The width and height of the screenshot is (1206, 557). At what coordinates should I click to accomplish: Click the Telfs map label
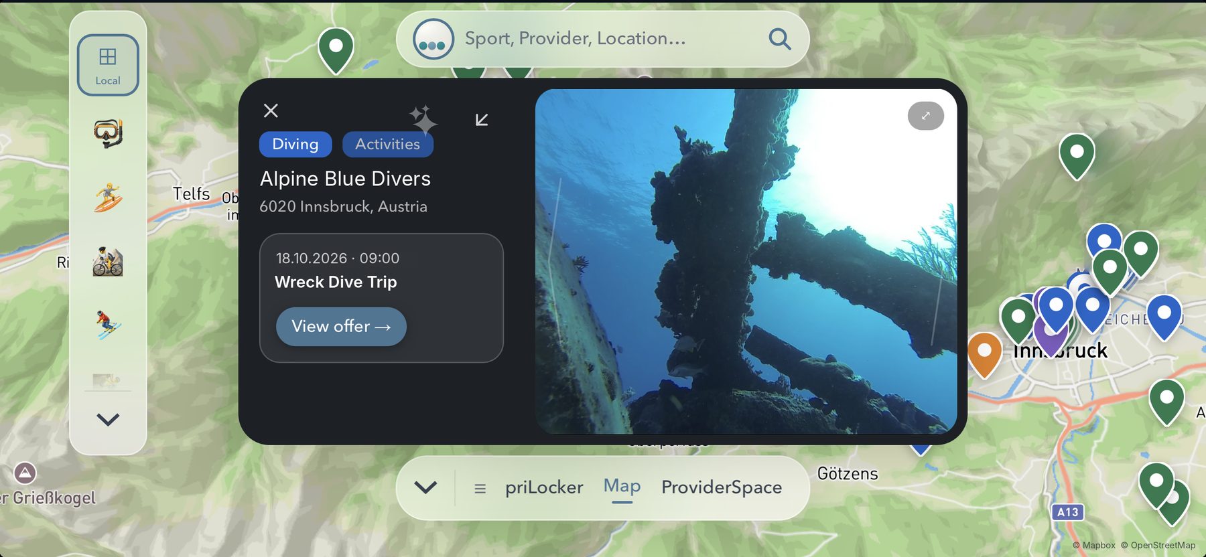pyautogui.click(x=191, y=194)
